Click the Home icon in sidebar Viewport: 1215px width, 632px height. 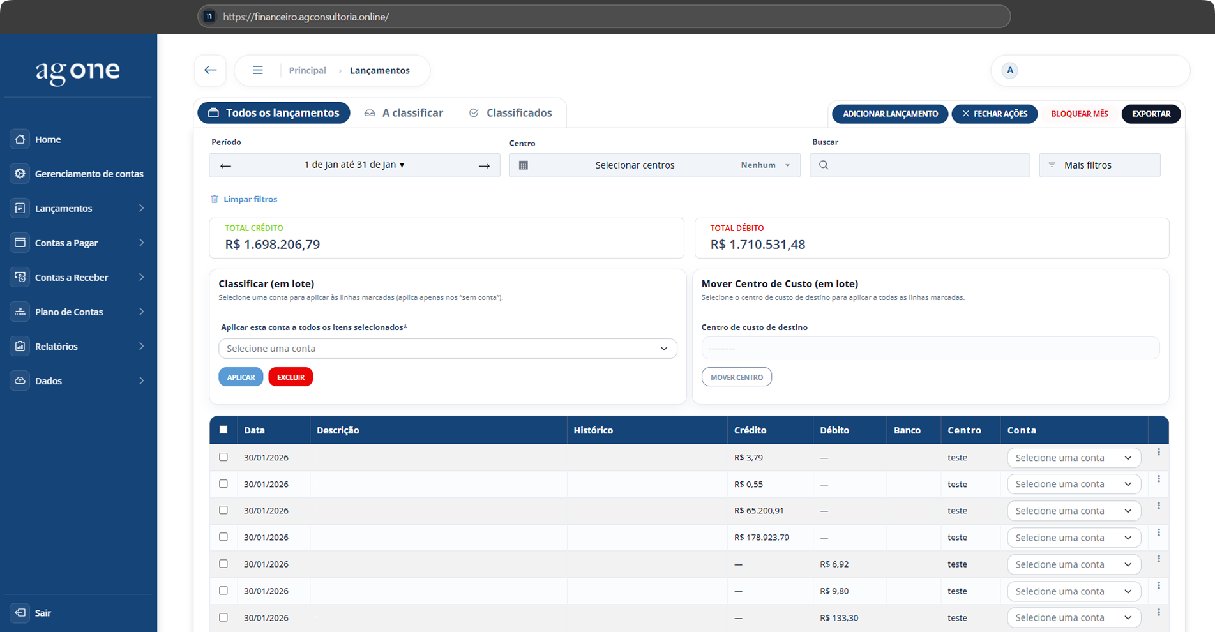point(20,139)
